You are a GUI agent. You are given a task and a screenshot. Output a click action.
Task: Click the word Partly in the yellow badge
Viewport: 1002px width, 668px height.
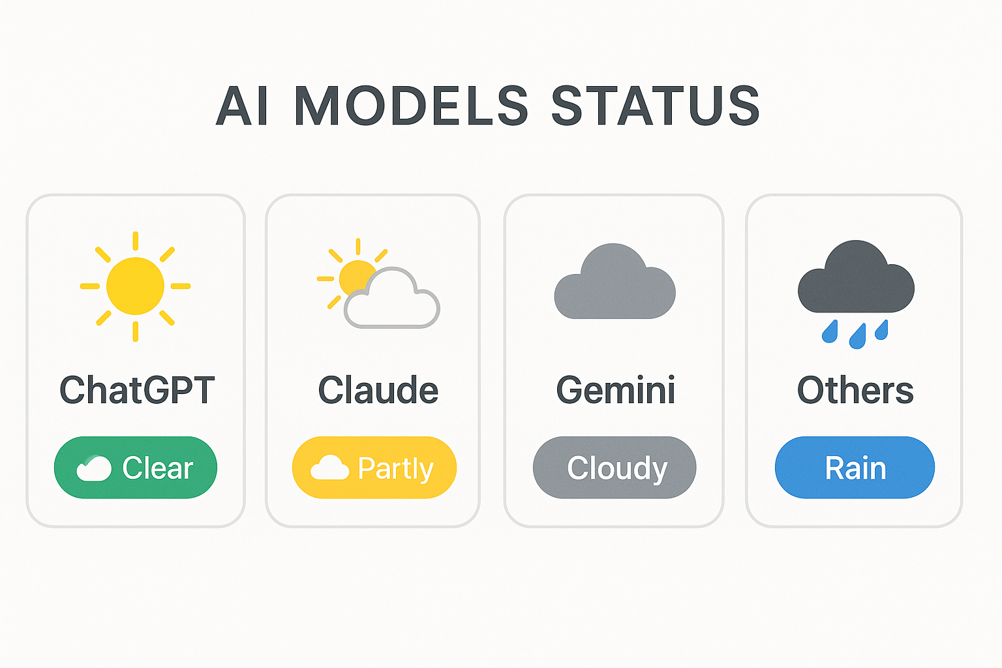coord(395,468)
